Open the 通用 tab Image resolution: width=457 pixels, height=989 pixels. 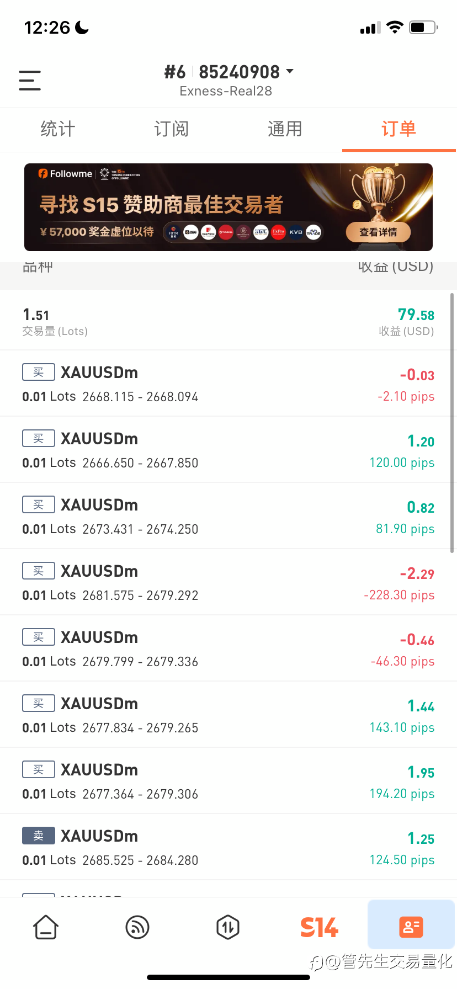[285, 129]
